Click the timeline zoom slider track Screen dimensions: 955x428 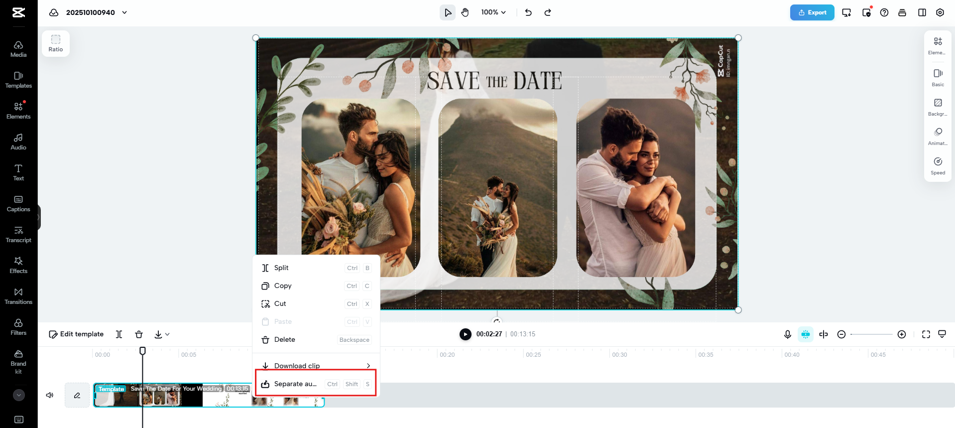click(x=871, y=334)
